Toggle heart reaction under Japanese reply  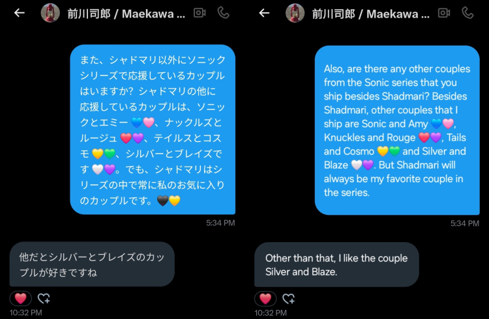coord(21,298)
